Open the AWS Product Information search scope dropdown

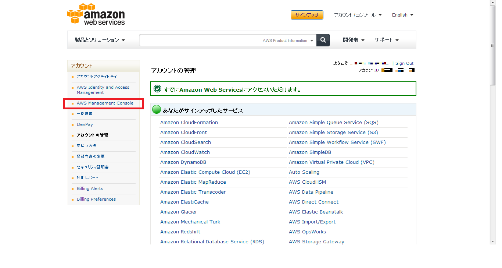pos(288,40)
